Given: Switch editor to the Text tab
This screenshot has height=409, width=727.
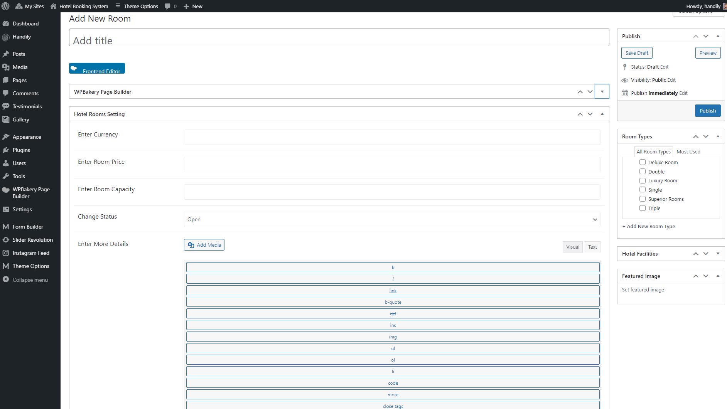Looking at the screenshot, I should [x=592, y=247].
